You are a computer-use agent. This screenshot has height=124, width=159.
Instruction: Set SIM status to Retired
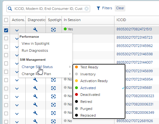point(86,102)
